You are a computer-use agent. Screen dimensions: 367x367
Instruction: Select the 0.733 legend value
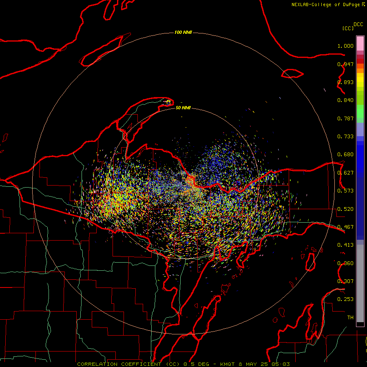(x=345, y=137)
